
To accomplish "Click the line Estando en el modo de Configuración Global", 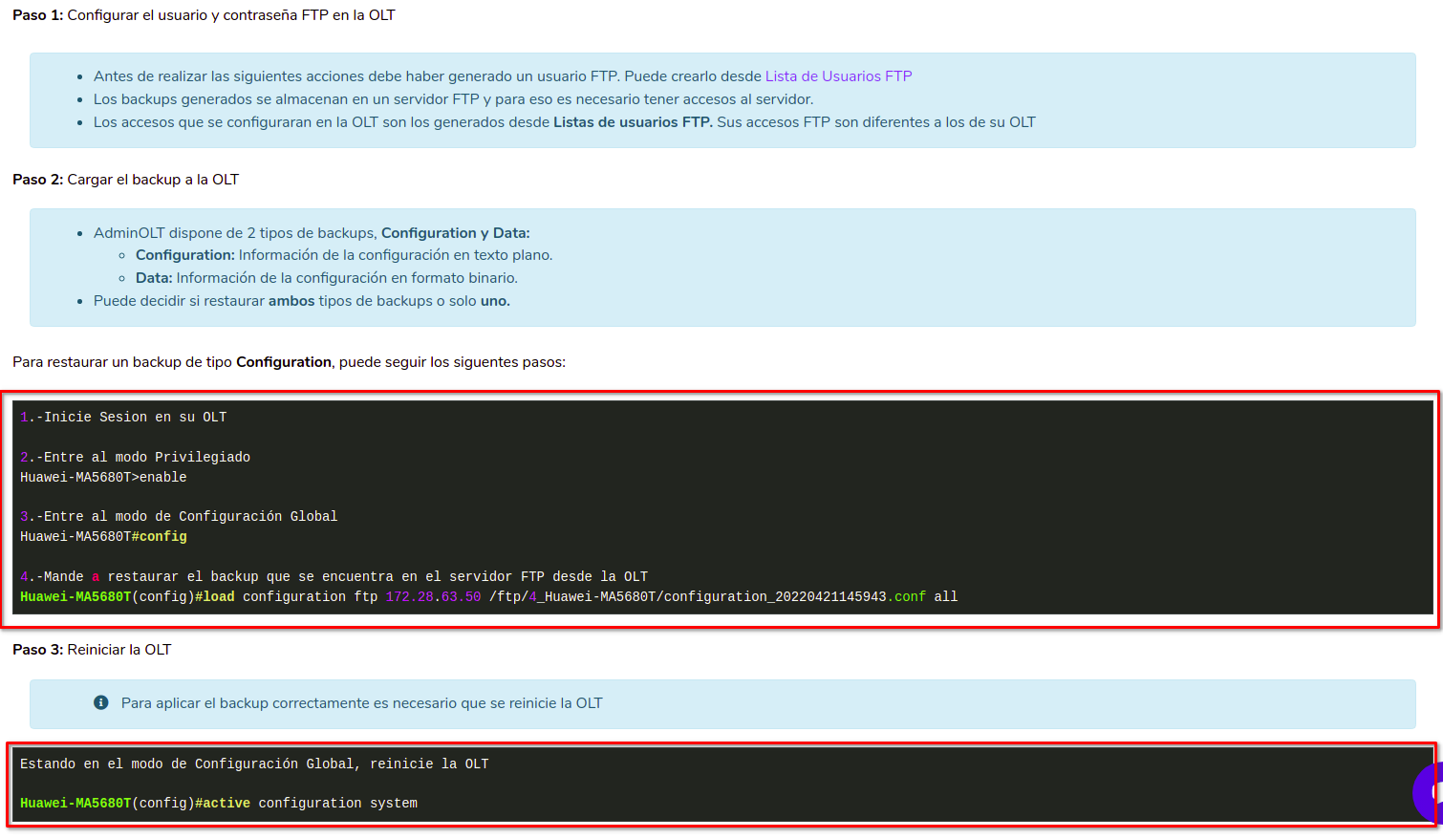I will tap(254, 764).
